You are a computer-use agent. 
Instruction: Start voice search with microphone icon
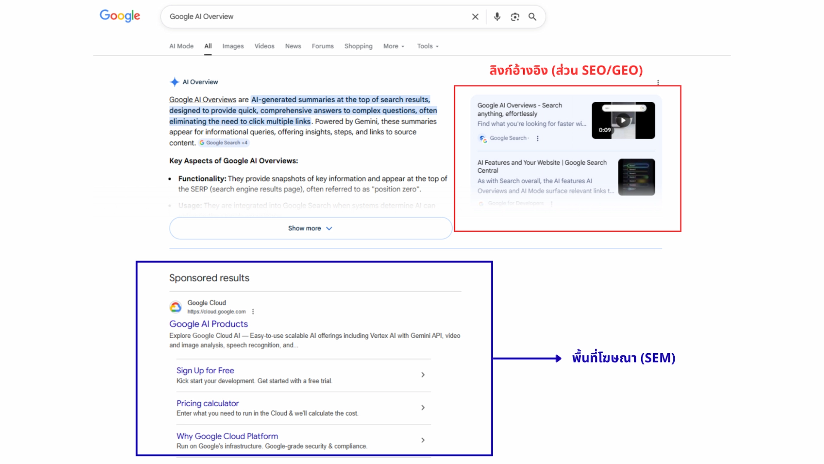[497, 17]
